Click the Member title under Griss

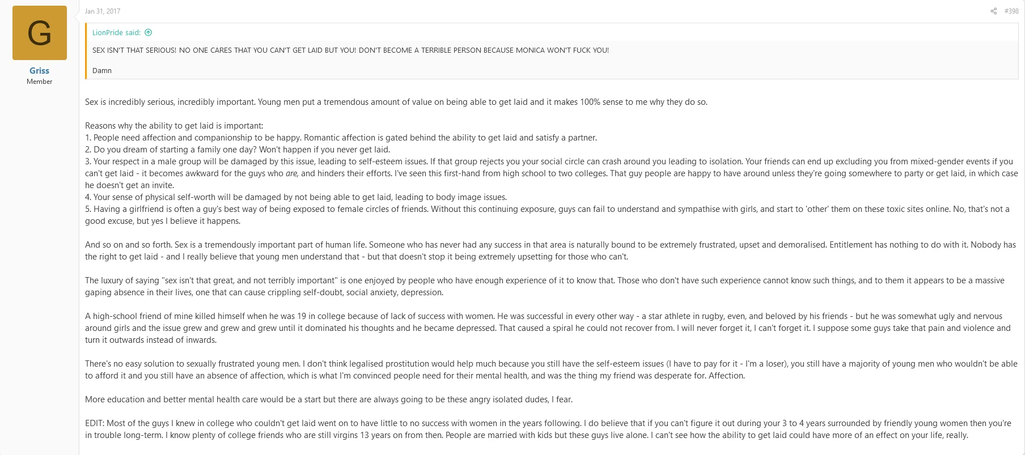(x=39, y=82)
